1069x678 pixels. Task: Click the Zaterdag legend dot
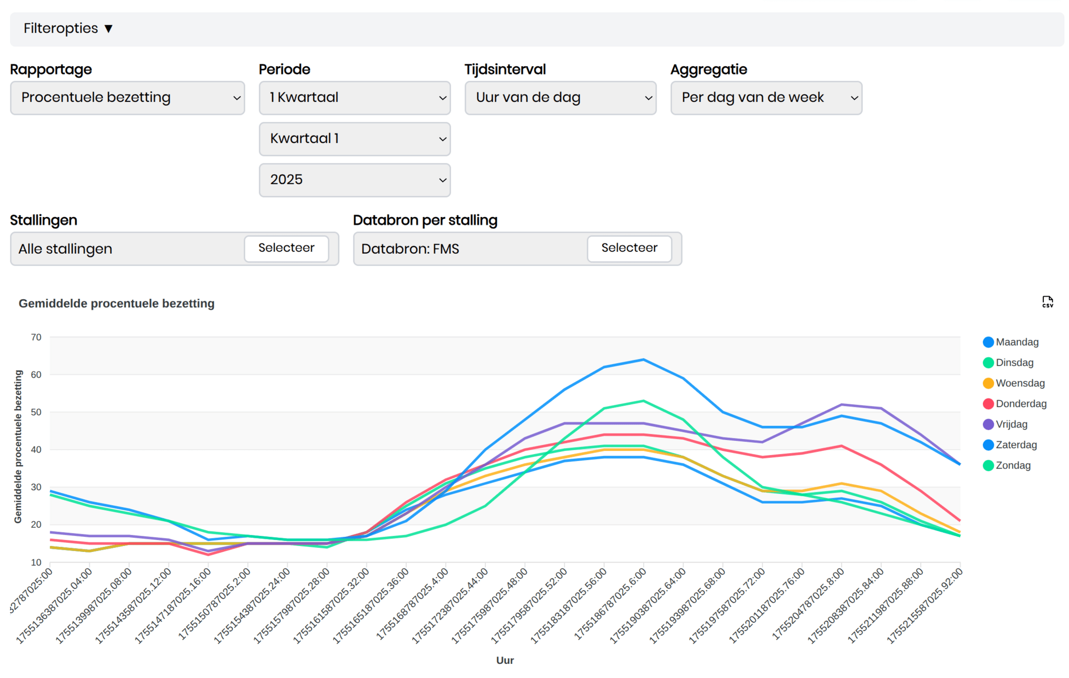coord(988,445)
